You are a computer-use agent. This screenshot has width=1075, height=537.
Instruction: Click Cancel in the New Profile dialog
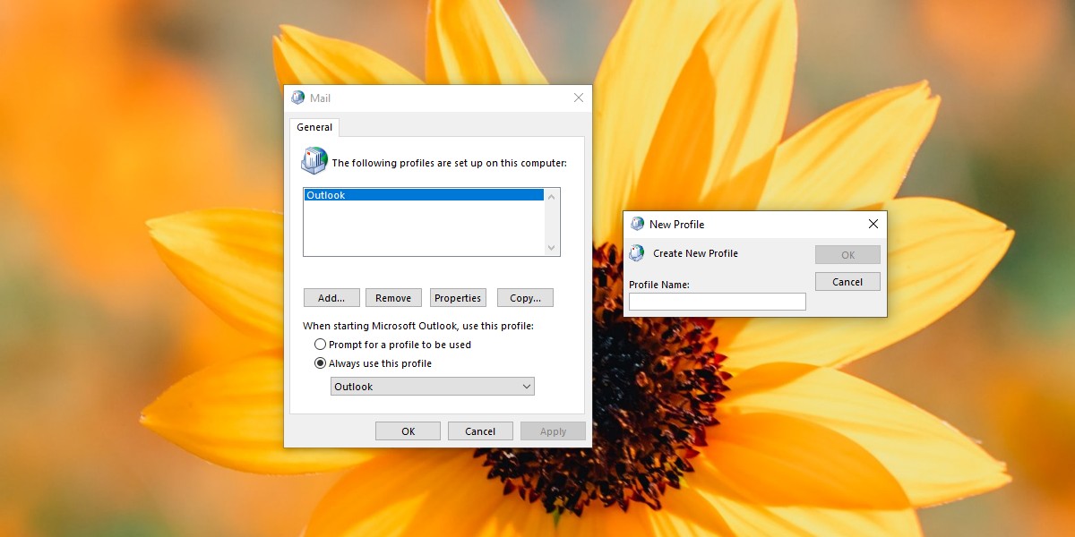tap(847, 282)
